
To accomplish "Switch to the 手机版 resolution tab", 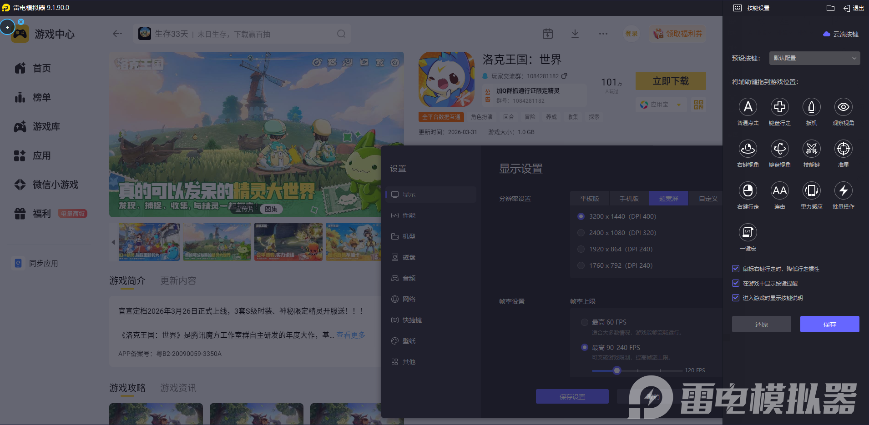I will point(629,199).
